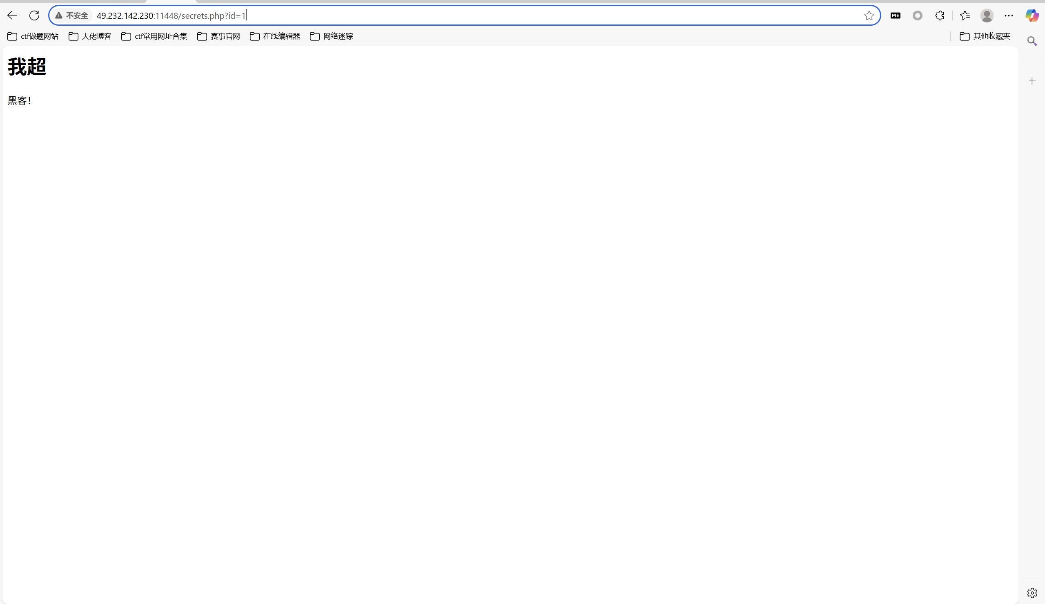
Task: Open the 网络迷踪 bookmark folder
Action: pyautogui.click(x=331, y=36)
